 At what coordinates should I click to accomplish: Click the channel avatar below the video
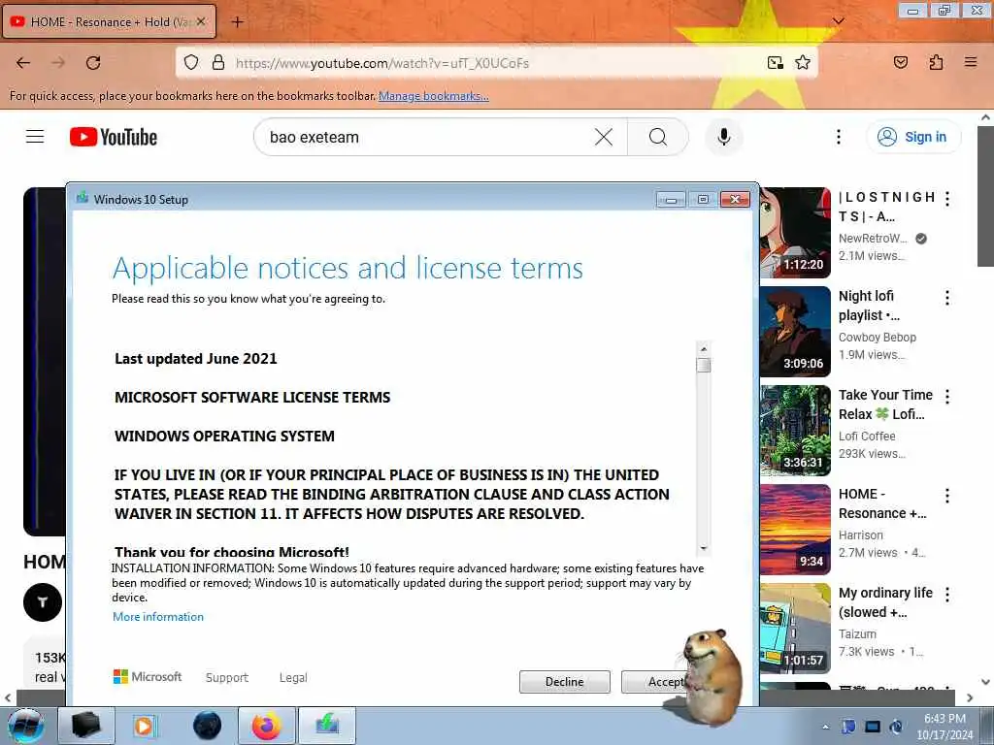[x=43, y=601]
